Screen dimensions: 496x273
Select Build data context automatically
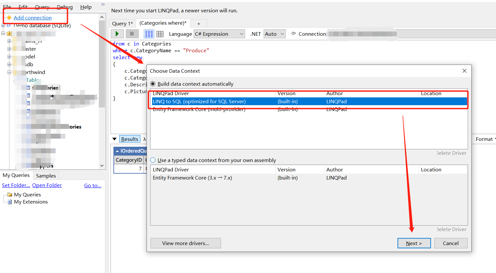click(x=153, y=84)
